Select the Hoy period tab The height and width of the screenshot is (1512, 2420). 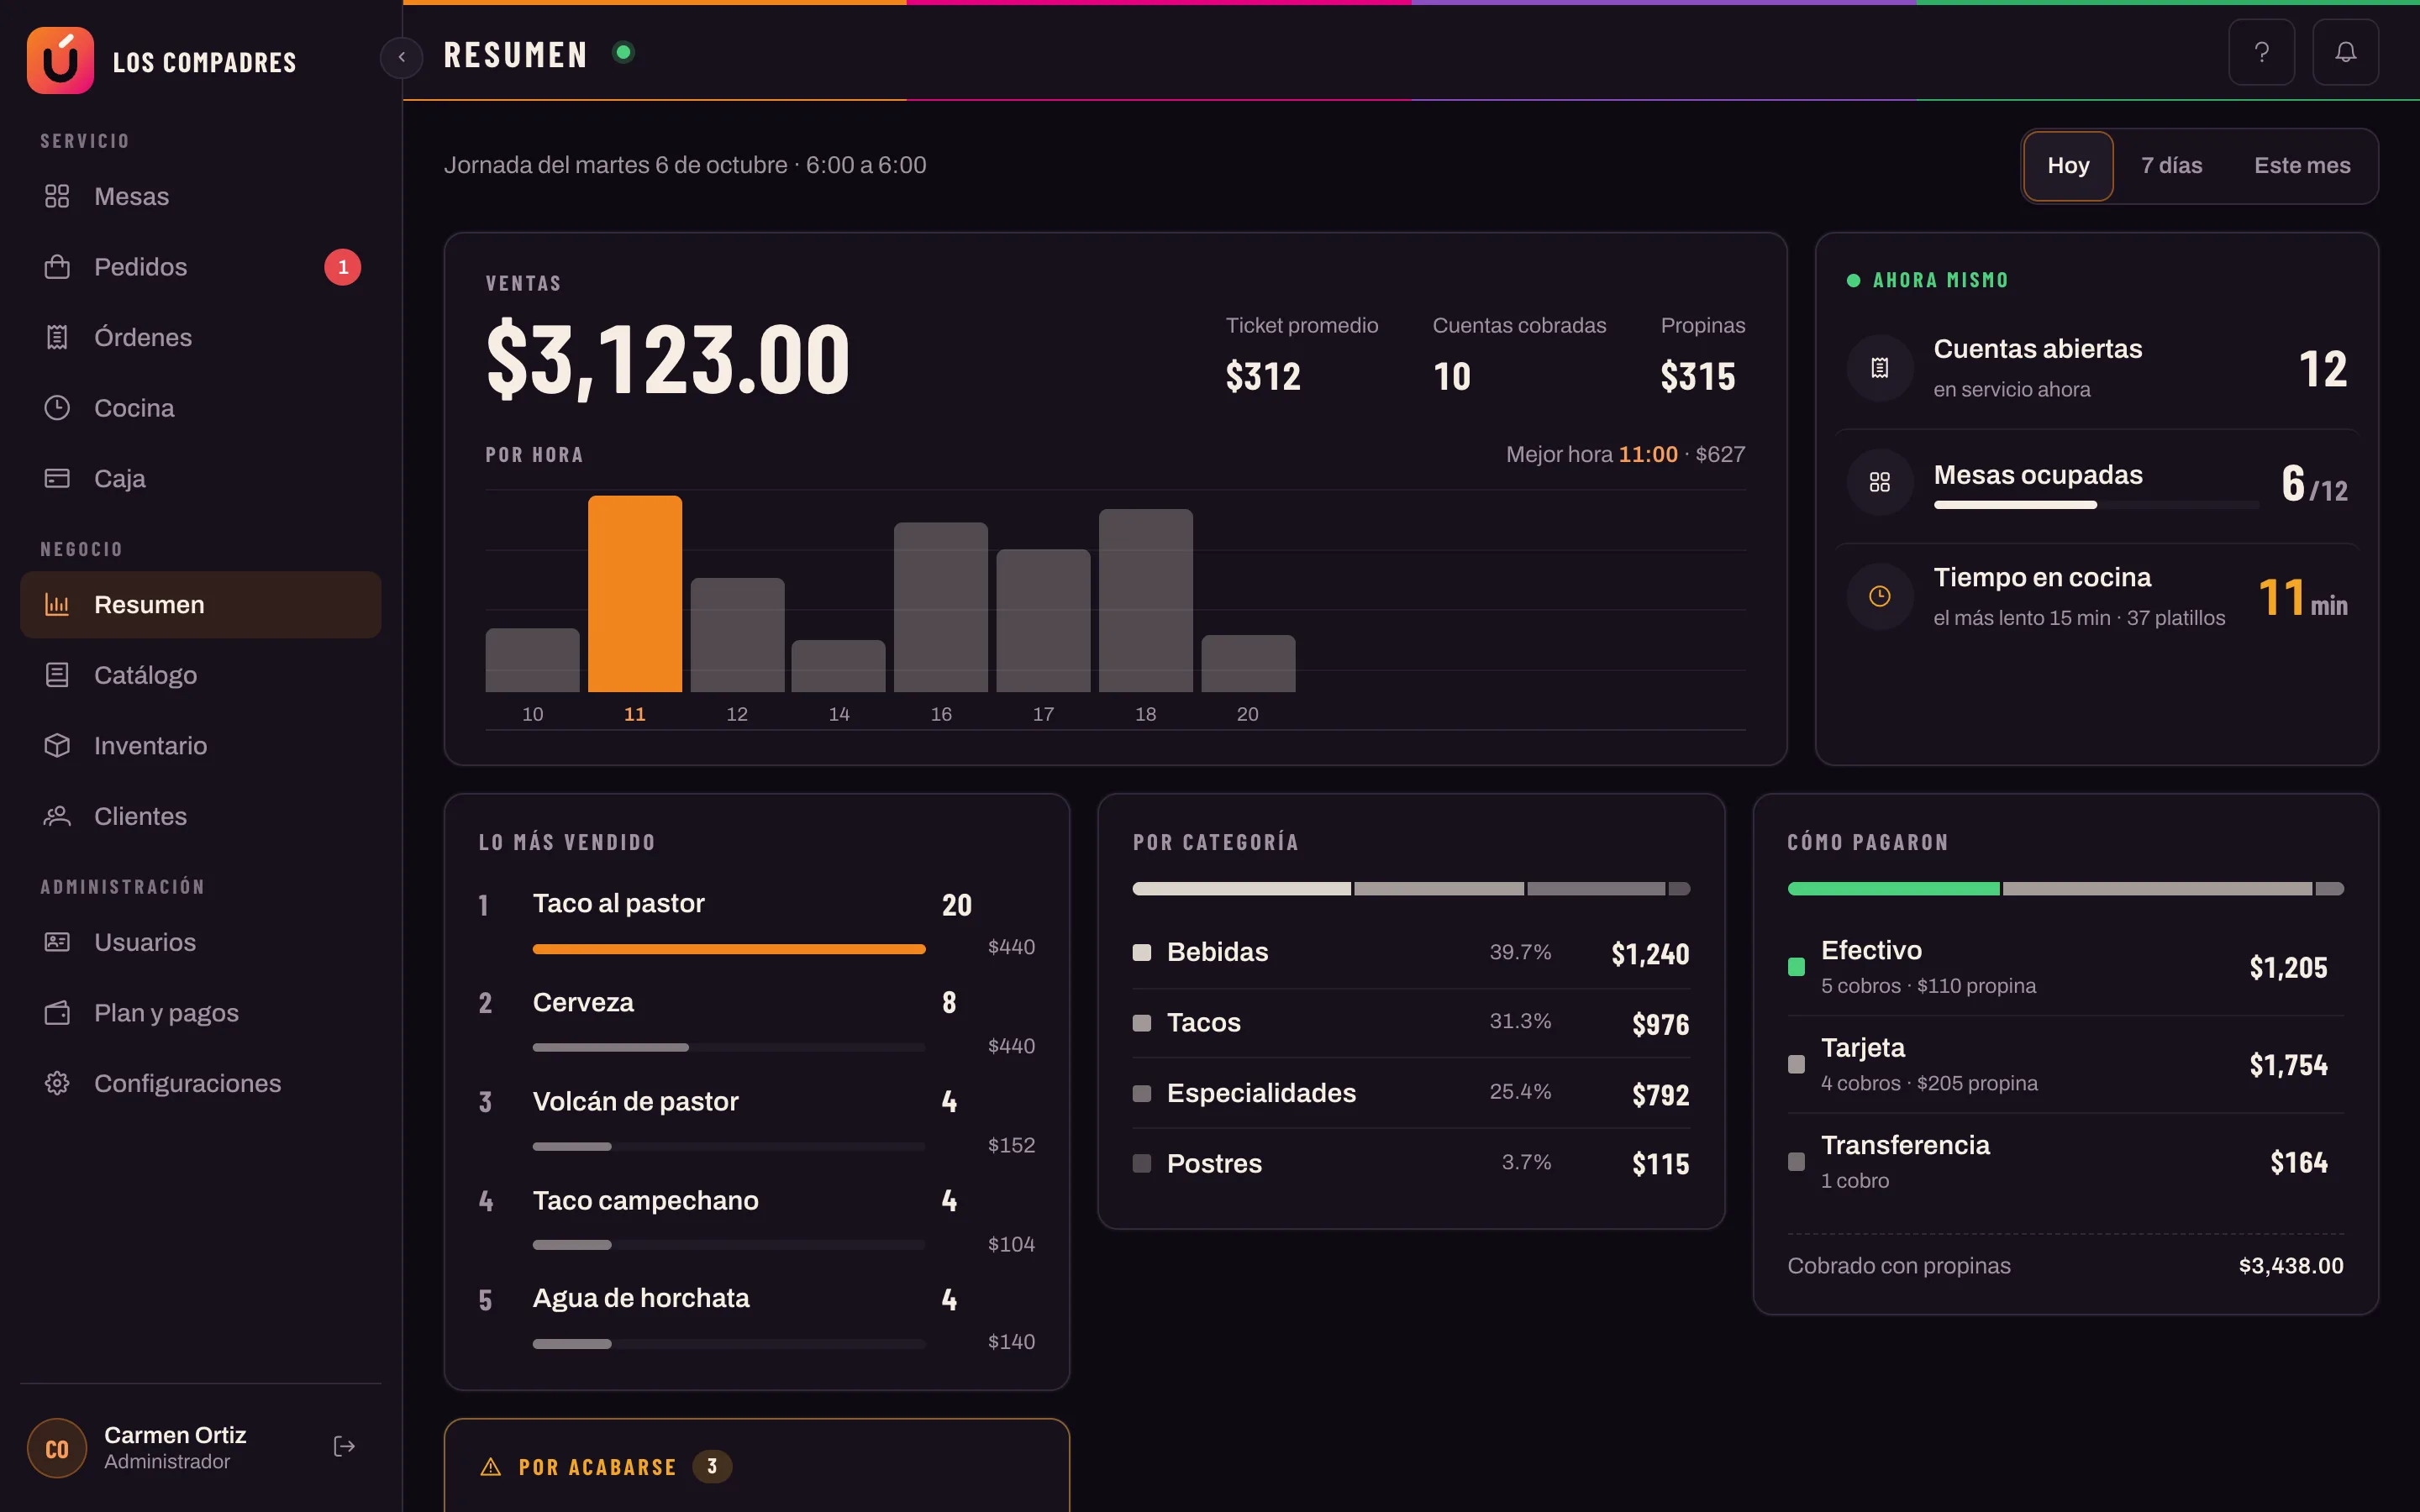click(2068, 166)
